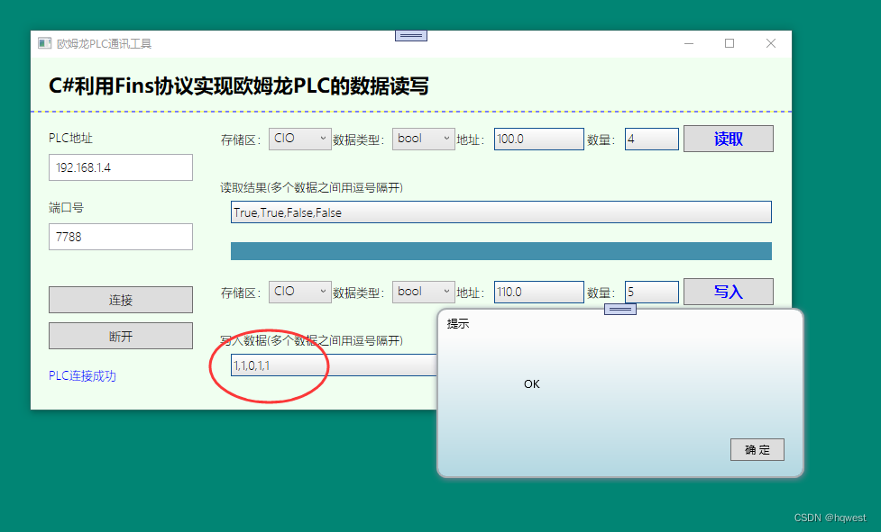
Task: Click the 断开 disconnect button
Action: point(121,336)
